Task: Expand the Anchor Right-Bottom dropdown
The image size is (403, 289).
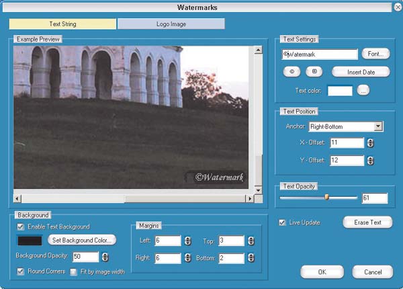Action: 377,126
